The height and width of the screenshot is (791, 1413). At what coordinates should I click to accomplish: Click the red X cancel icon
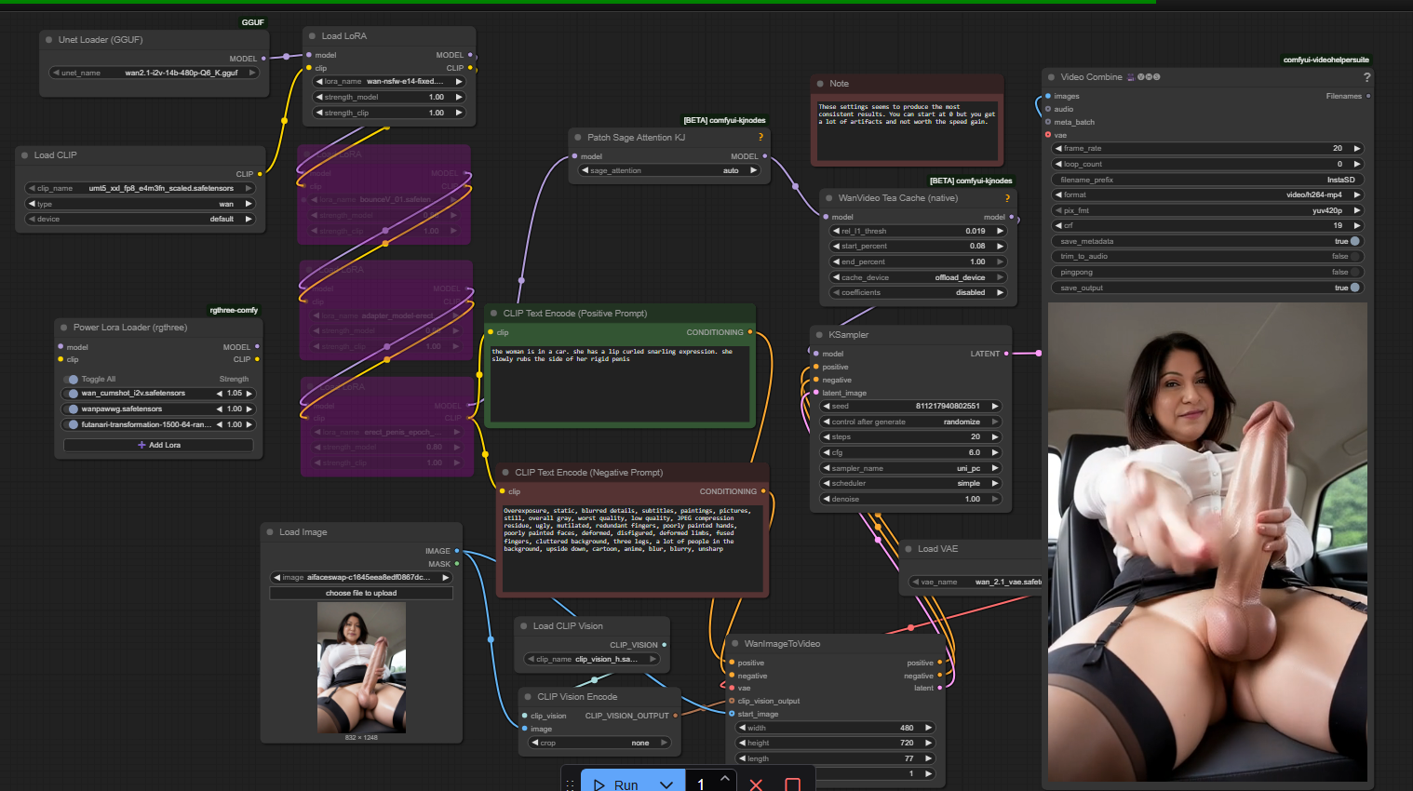[756, 784]
